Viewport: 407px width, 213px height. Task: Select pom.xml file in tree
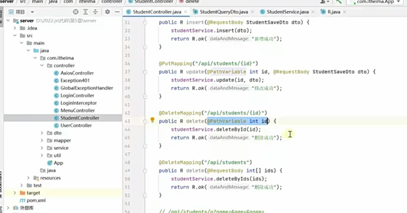point(36,200)
